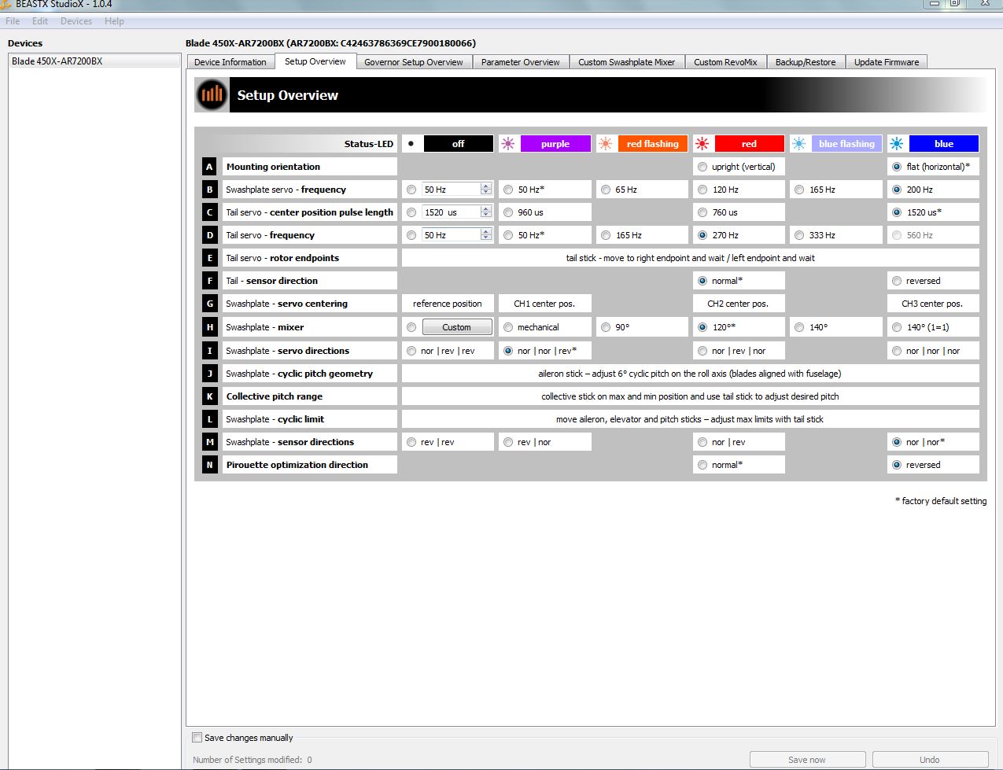Click the Custom mixer button
Viewport: 1003px width, 770px height.
point(457,327)
